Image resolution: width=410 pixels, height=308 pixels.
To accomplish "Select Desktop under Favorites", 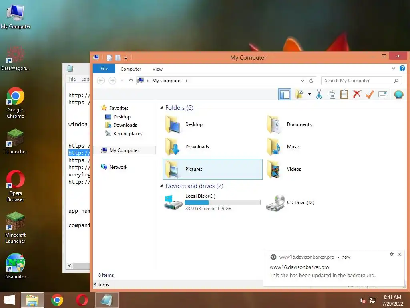I will (118, 117).
